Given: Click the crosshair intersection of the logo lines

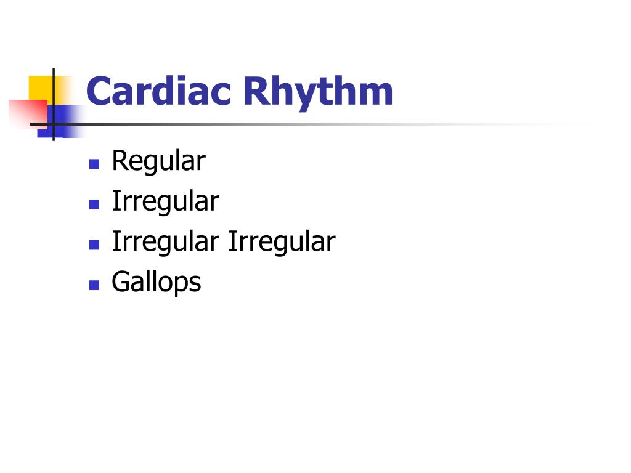Looking at the screenshot, I should [54, 124].
